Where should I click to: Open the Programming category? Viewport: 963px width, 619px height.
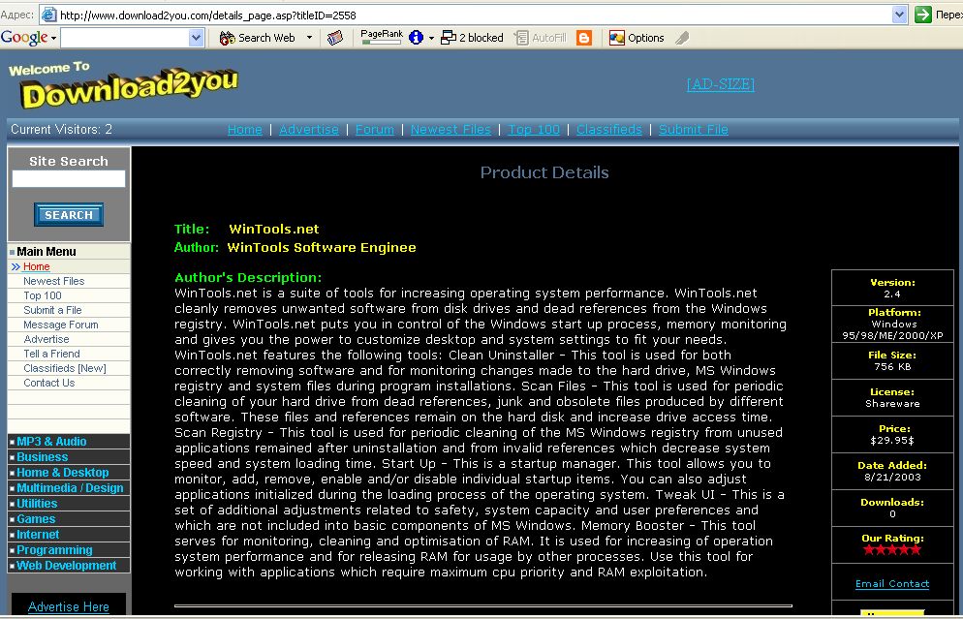pos(54,550)
